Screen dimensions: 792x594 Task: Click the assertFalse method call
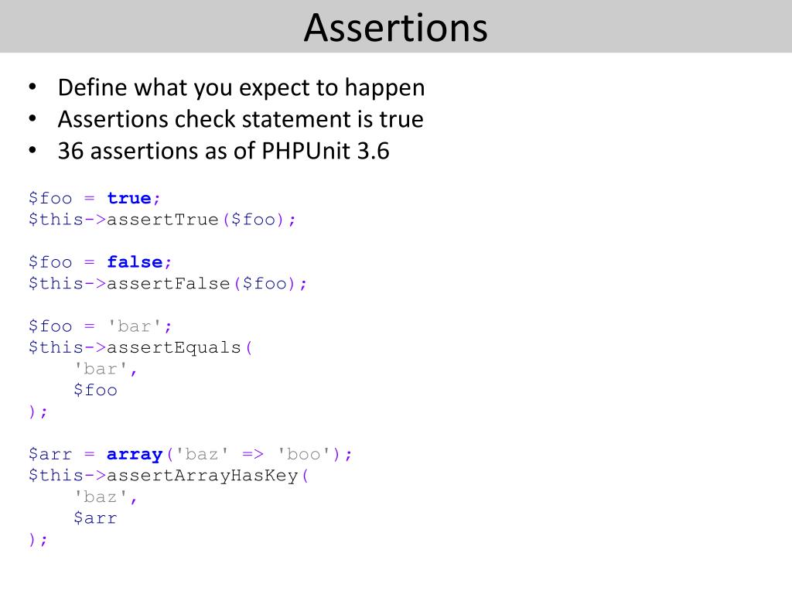[168, 283]
